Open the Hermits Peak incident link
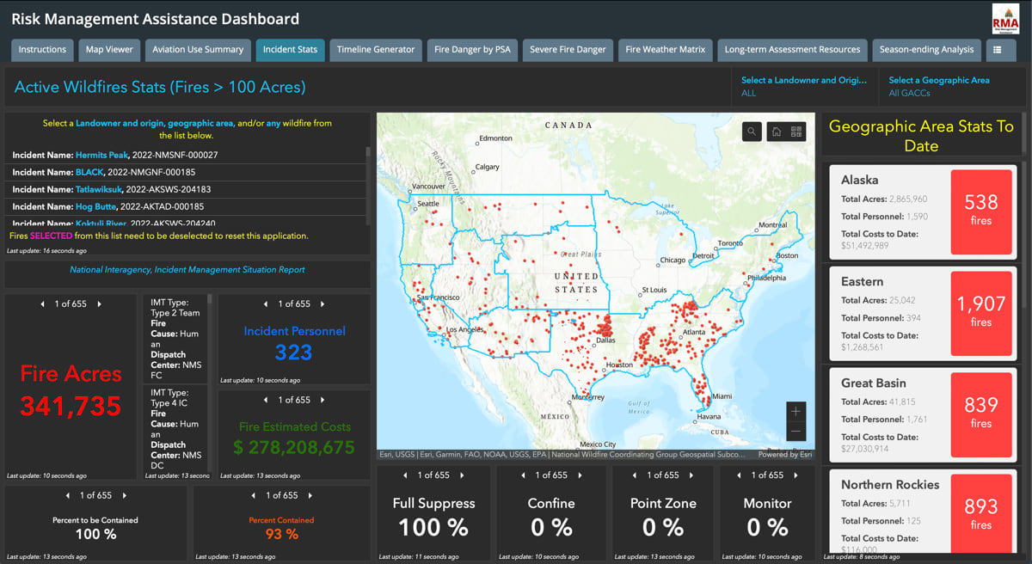 101,155
